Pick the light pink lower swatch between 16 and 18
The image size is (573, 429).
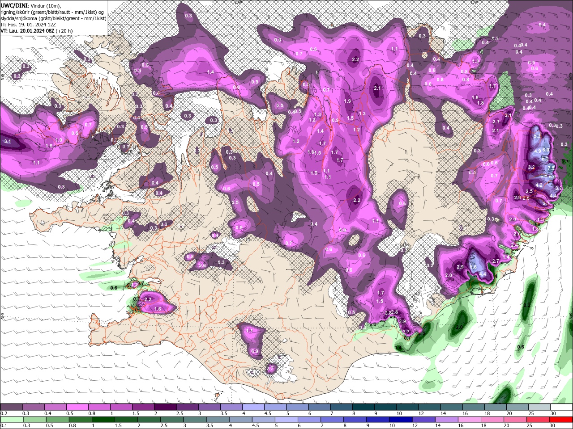click(x=470, y=420)
